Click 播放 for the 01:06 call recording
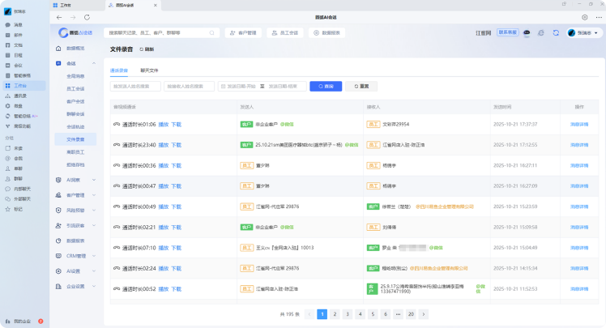This screenshot has width=606, height=328. tap(163, 125)
